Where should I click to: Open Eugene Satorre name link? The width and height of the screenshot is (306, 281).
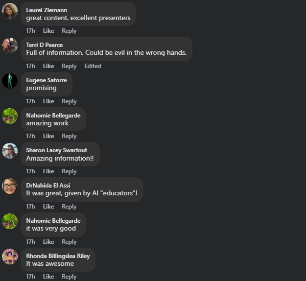click(x=47, y=80)
